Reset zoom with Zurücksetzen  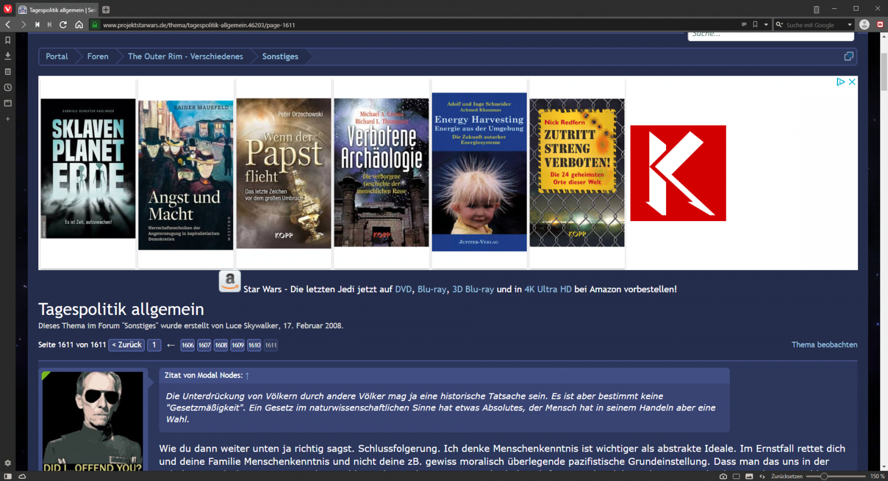[x=786, y=476]
